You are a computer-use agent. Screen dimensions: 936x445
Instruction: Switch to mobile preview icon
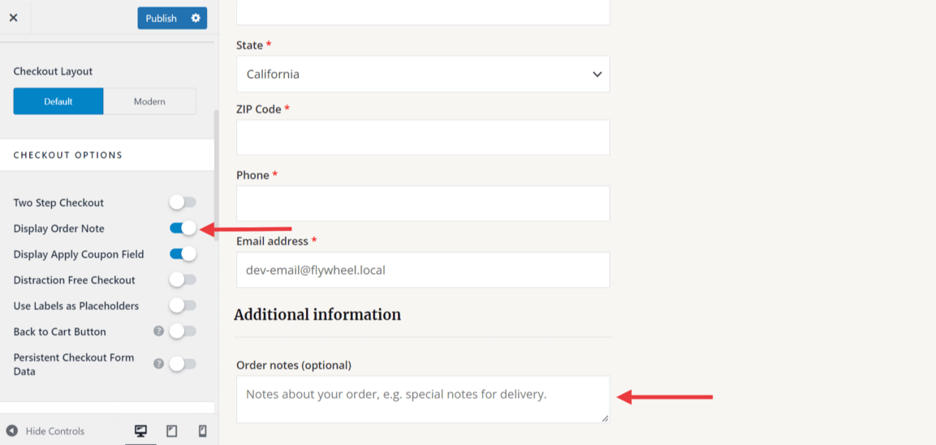coord(203,431)
